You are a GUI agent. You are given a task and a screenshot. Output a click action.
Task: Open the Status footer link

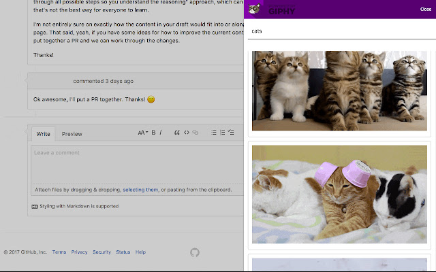tap(123, 252)
